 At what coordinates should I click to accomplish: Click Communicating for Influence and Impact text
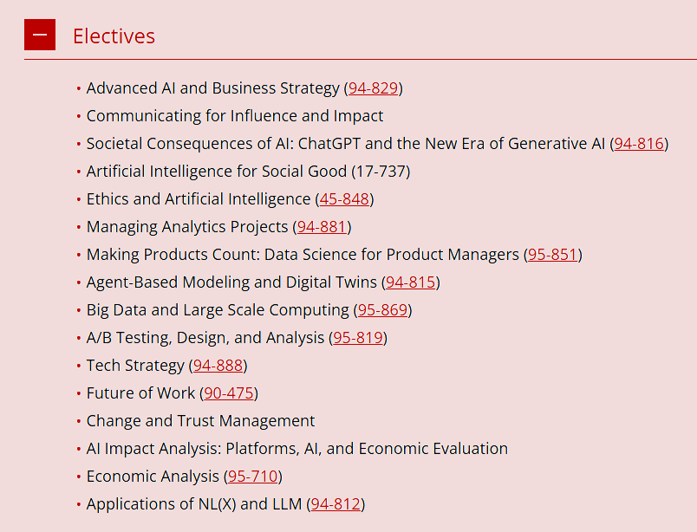pos(235,115)
